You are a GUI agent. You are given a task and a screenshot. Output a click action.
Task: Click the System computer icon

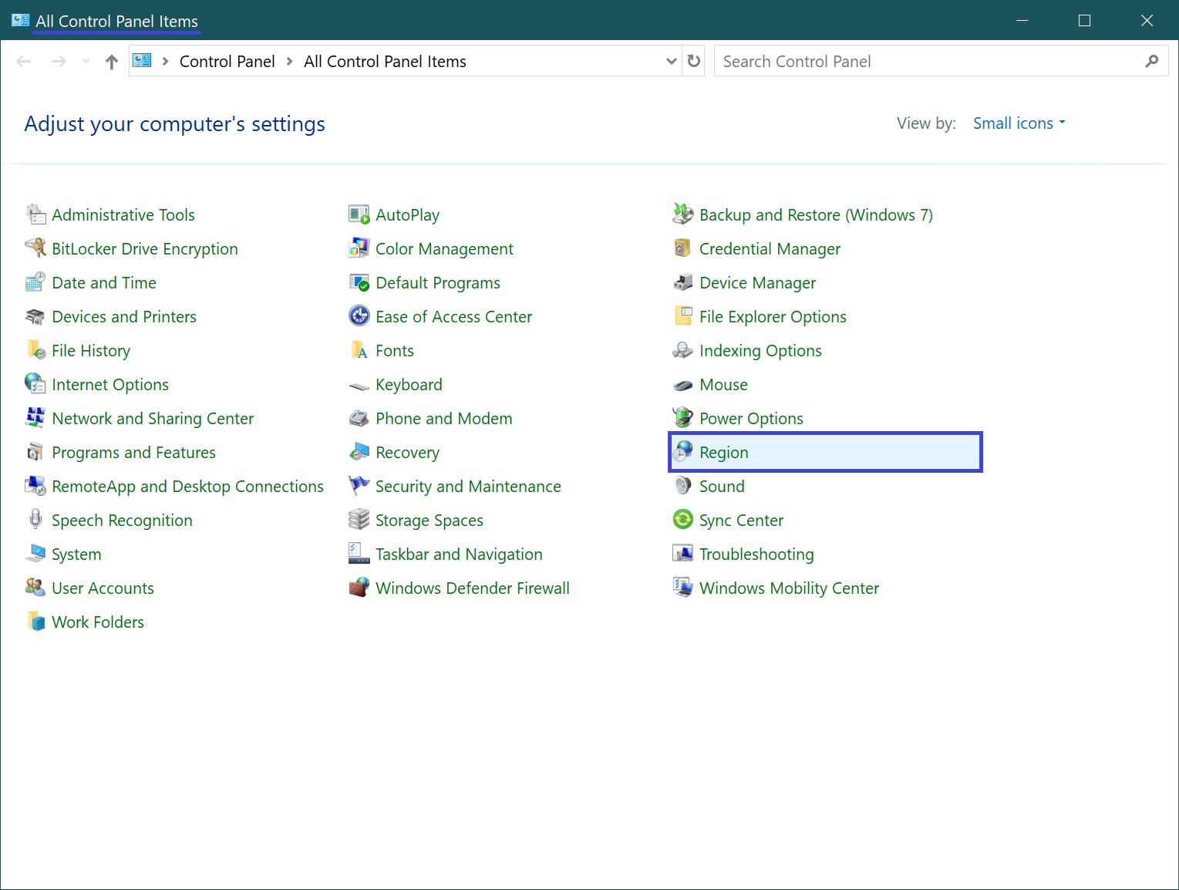coord(35,554)
